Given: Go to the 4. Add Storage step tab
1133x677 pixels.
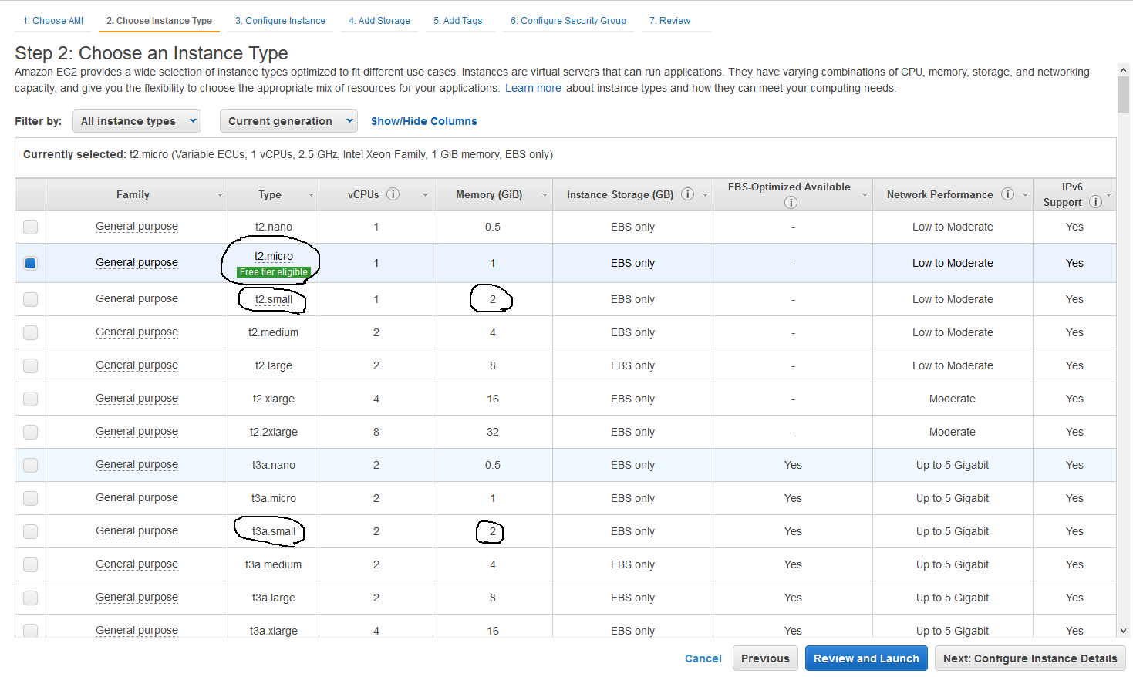Looking at the screenshot, I should pyautogui.click(x=379, y=21).
